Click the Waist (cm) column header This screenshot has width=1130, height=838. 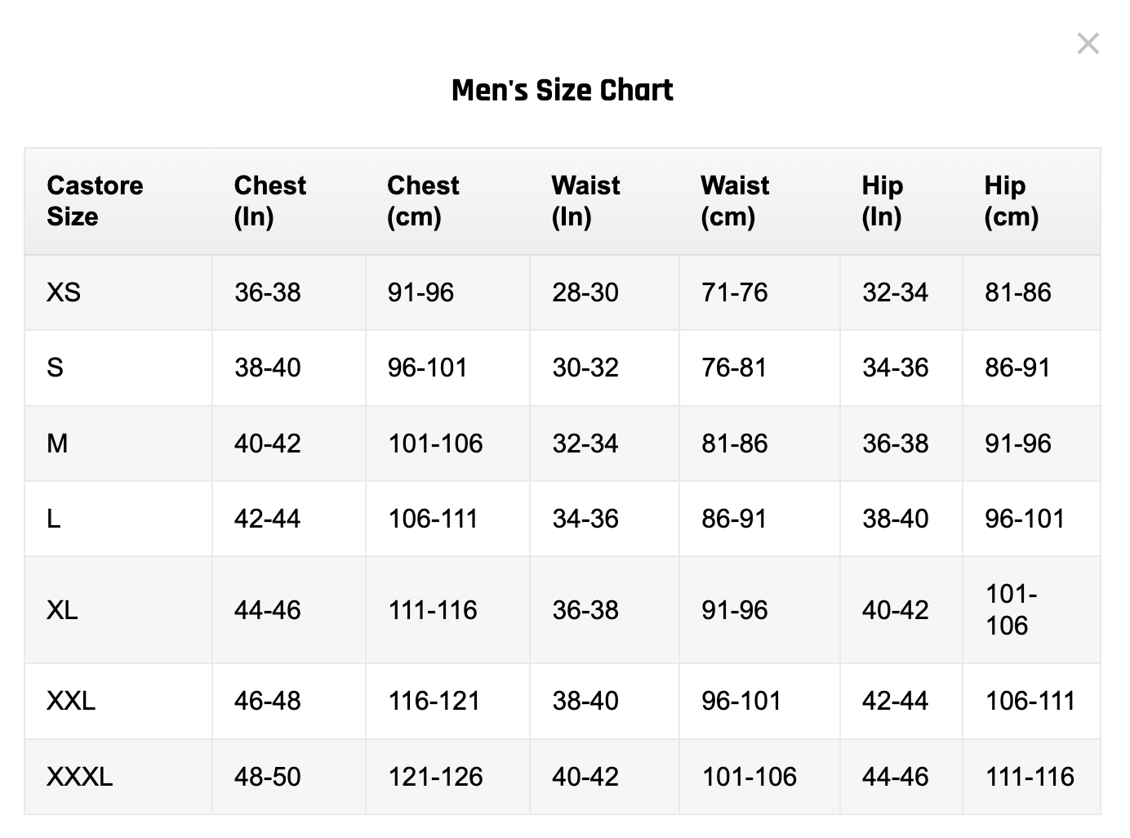click(735, 201)
